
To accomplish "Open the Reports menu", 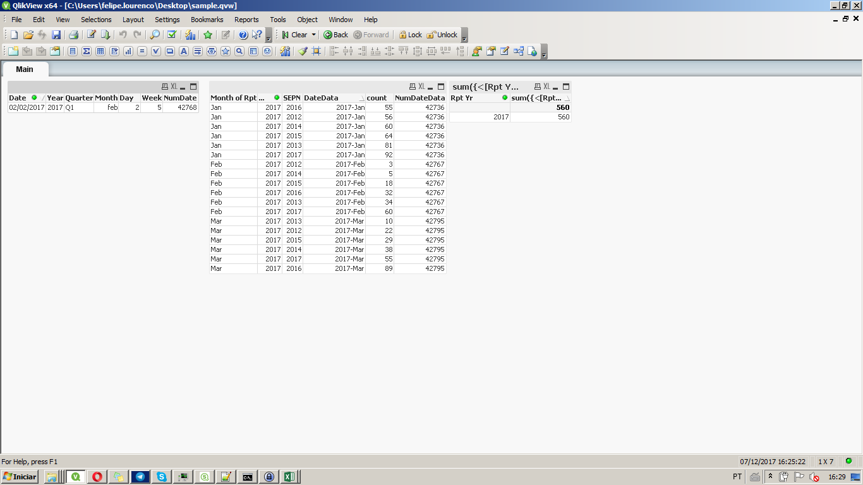I will point(246,20).
